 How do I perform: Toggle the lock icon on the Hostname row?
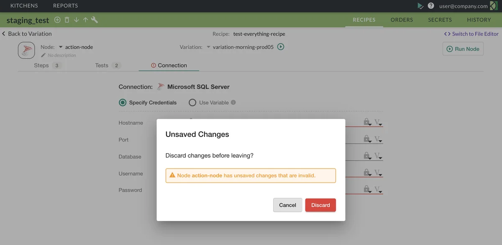pyautogui.click(x=367, y=122)
